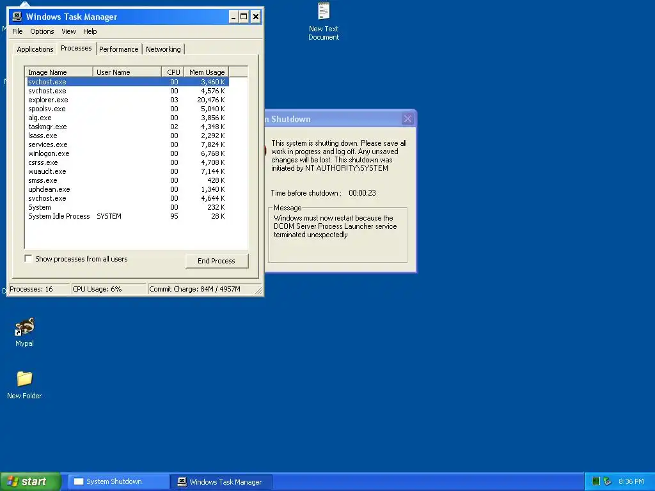This screenshot has width=655, height=491.
Task: Select the uphclean.exe process row
Action: [x=127, y=189]
